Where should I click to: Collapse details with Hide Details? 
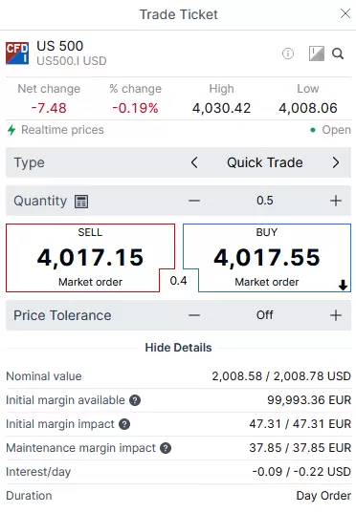click(178, 348)
